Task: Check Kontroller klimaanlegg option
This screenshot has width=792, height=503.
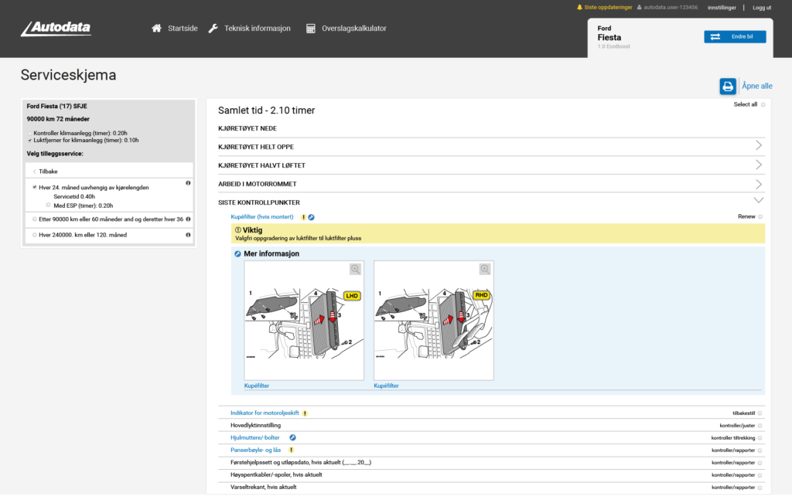Action: pos(30,133)
